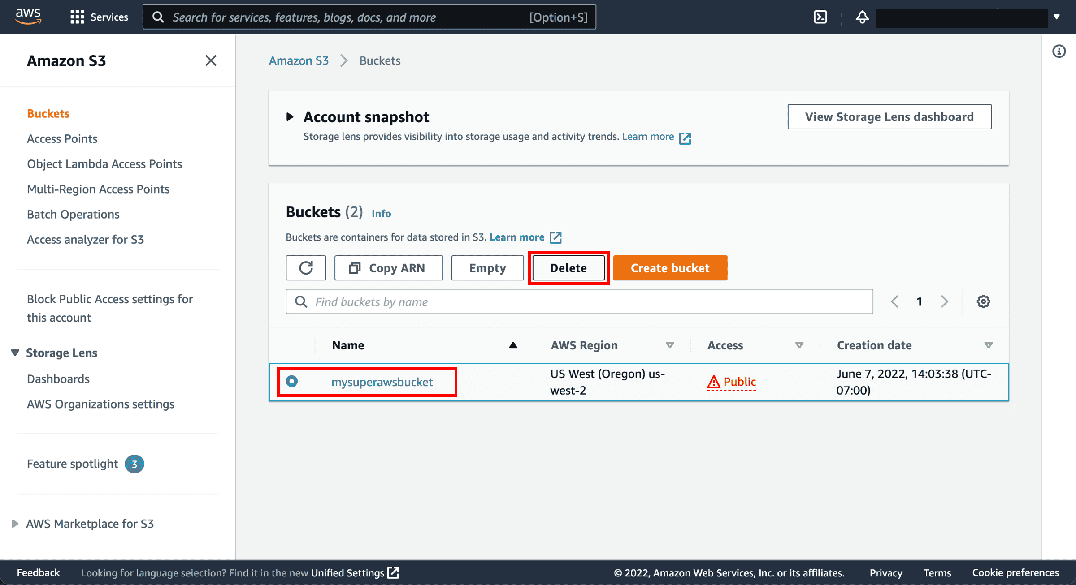1076x585 pixels.
Task: Open Cookie preferences in footer
Action: [x=1015, y=573]
